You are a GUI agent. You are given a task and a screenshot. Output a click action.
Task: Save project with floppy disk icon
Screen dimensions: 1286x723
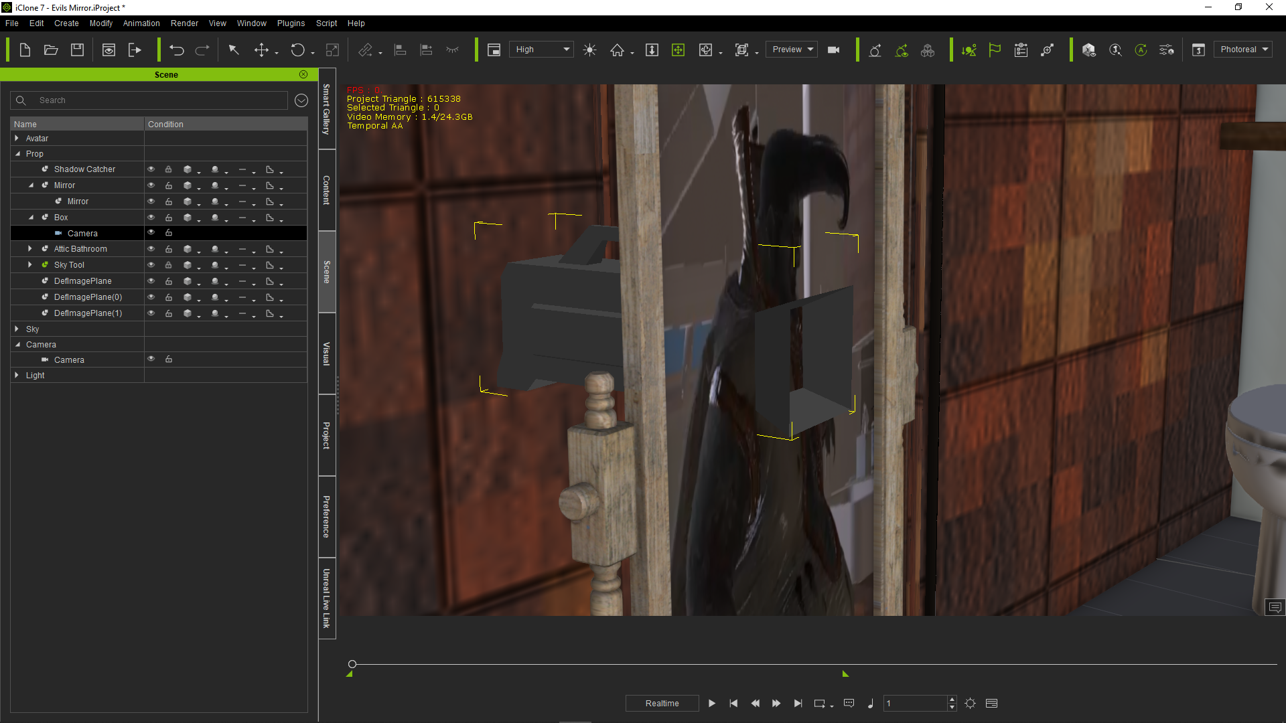(77, 50)
